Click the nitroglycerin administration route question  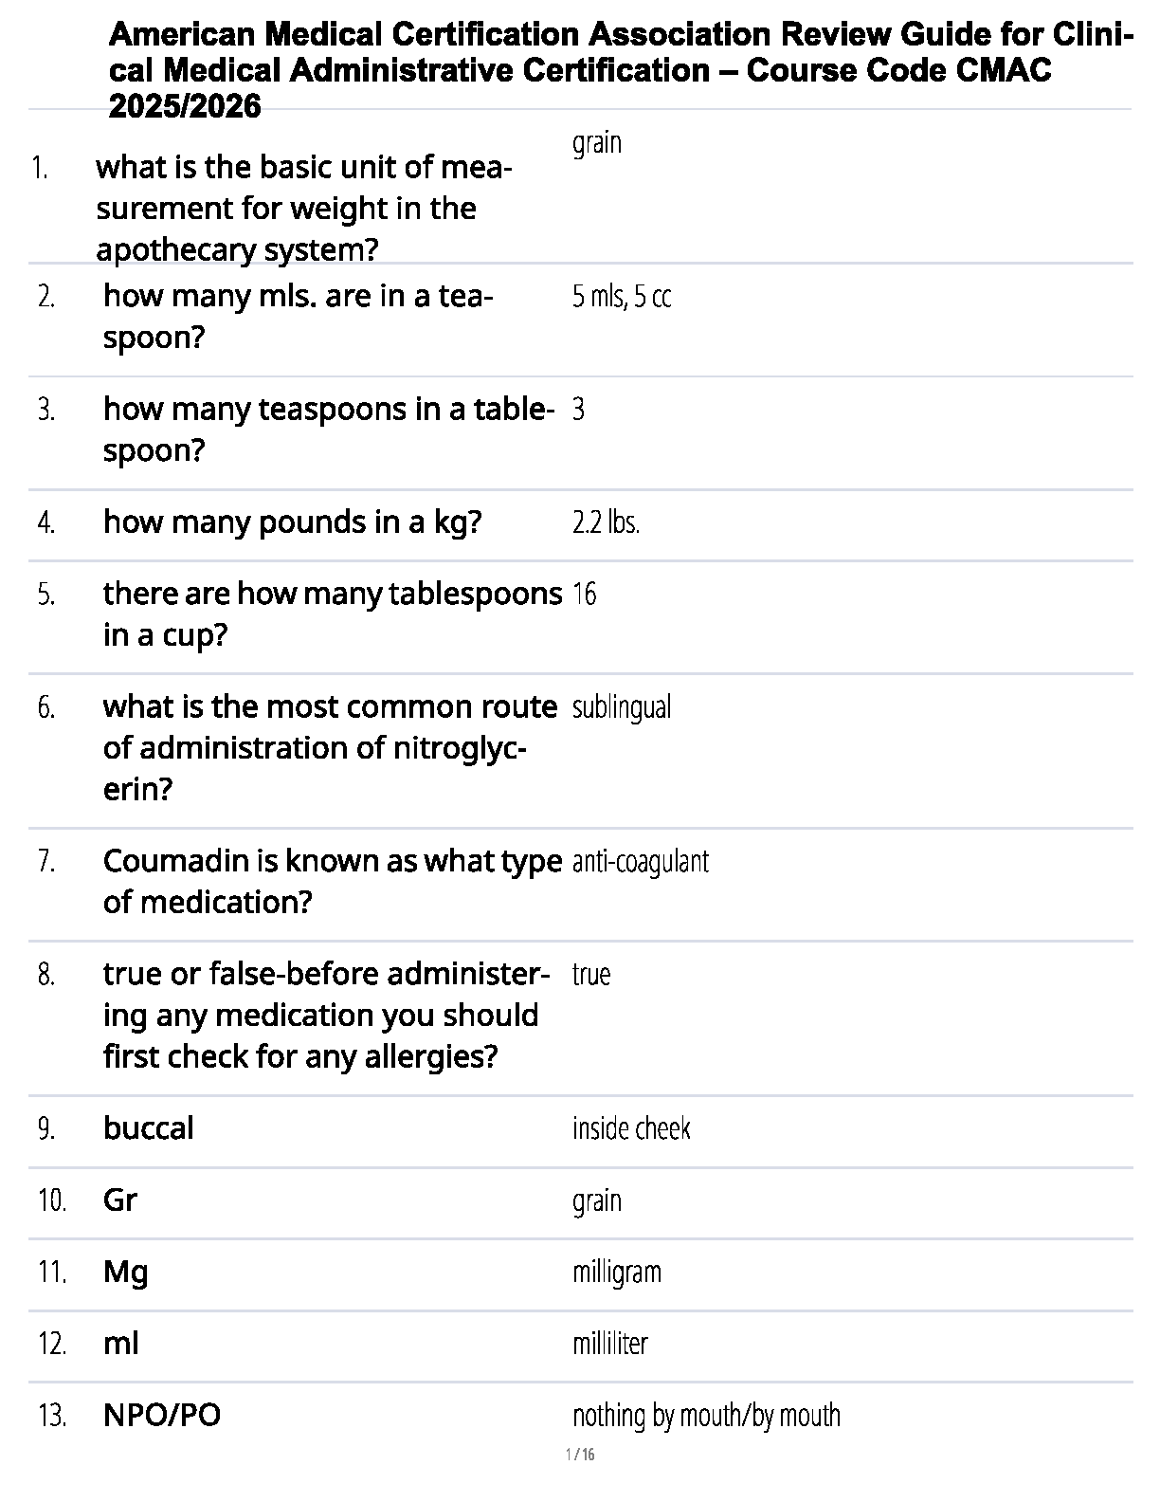329,748
